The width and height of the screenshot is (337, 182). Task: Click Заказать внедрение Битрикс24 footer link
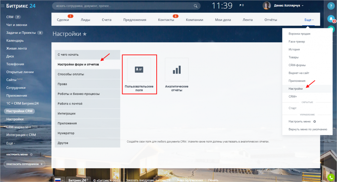click(x=148, y=180)
